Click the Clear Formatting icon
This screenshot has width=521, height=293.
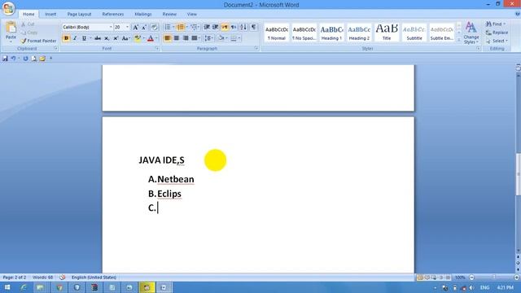pos(154,27)
